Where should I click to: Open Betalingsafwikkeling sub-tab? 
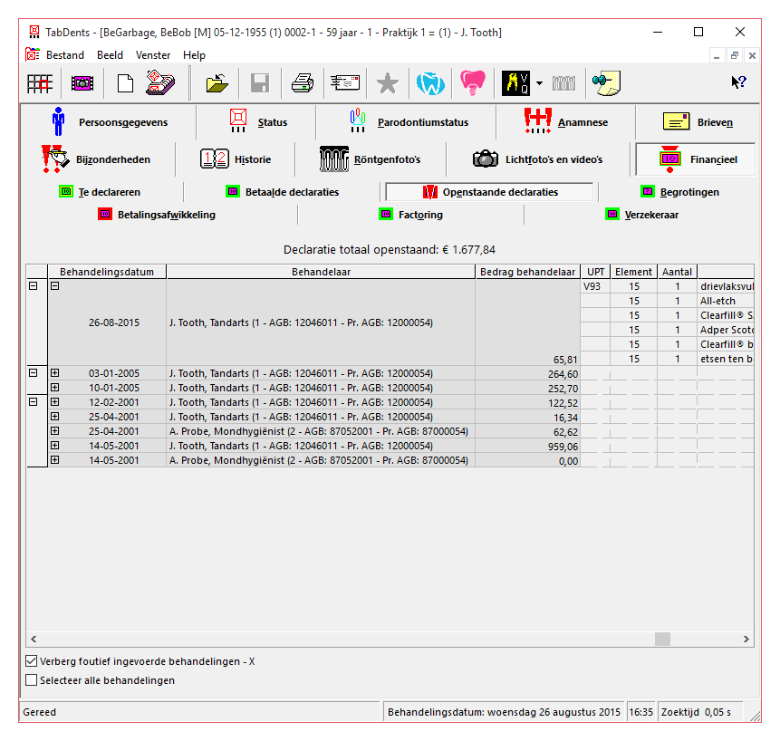[157, 215]
